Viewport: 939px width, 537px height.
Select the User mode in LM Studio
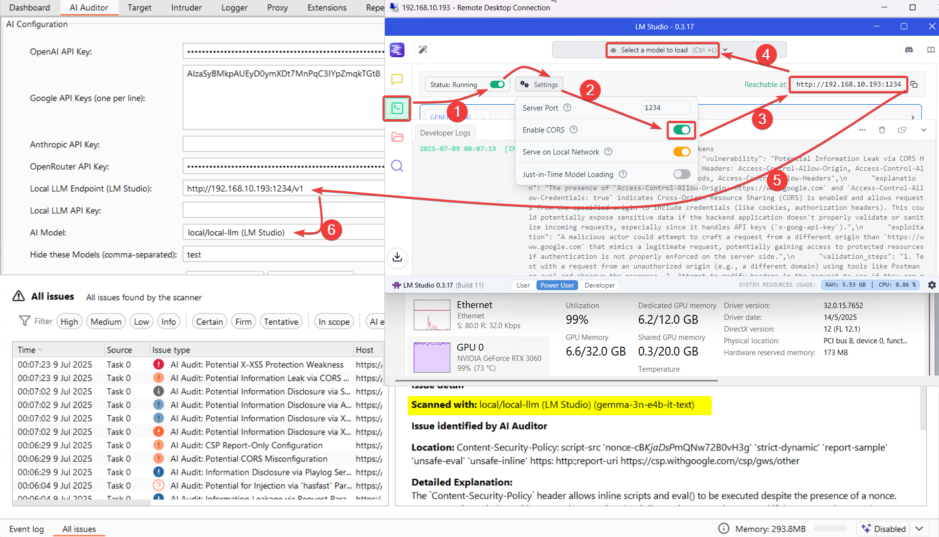tap(523, 285)
